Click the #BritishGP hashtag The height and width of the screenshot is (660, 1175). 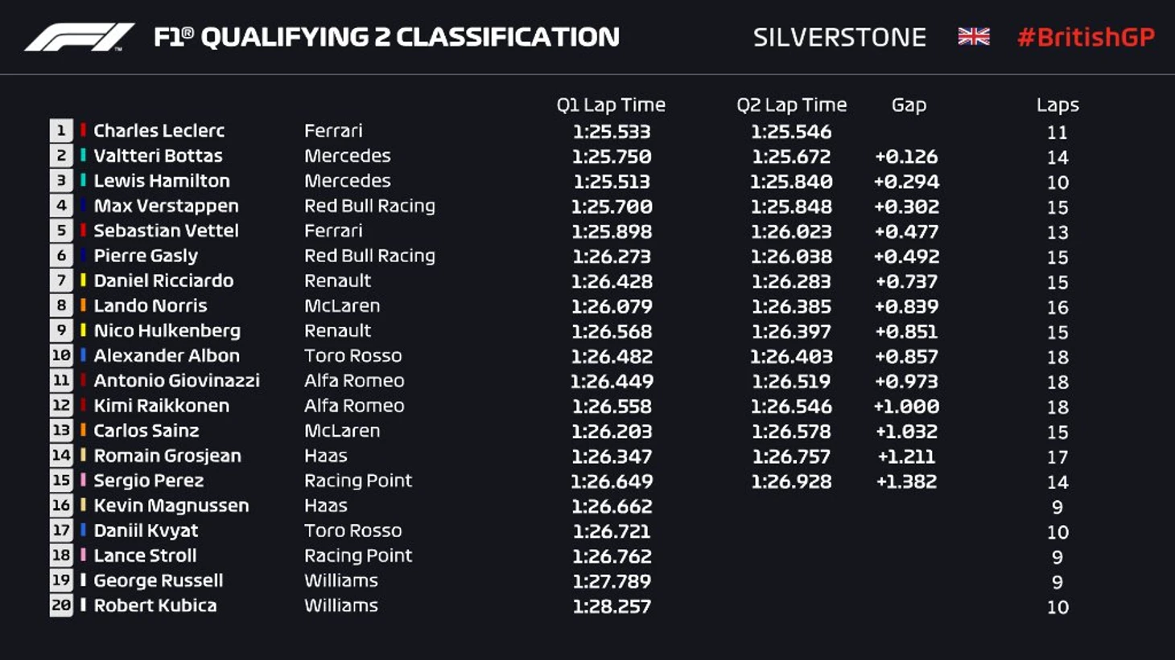coord(1086,37)
